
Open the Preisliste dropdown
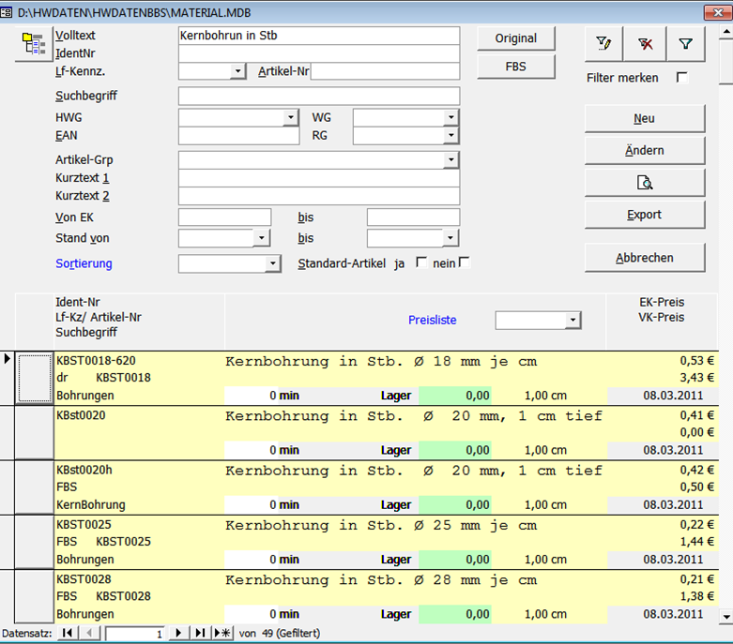[573, 321]
